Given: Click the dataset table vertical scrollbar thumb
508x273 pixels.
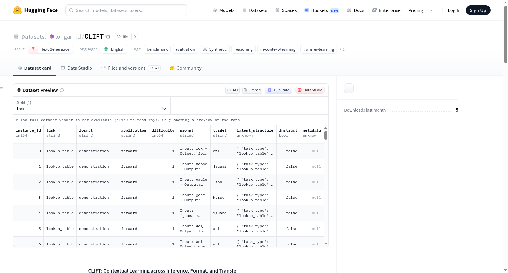Looking at the screenshot, I should point(326,135).
